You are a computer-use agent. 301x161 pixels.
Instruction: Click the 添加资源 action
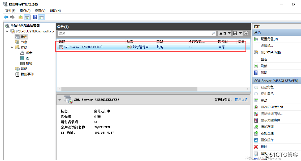[267, 133]
